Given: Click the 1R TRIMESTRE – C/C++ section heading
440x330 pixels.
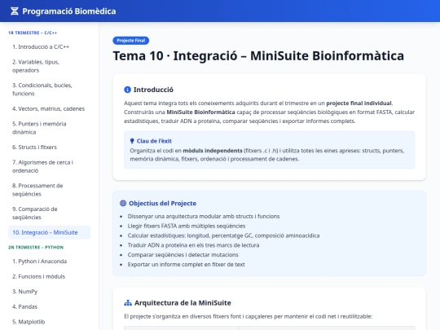Looking at the screenshot, I should click(x=33, y=33).
